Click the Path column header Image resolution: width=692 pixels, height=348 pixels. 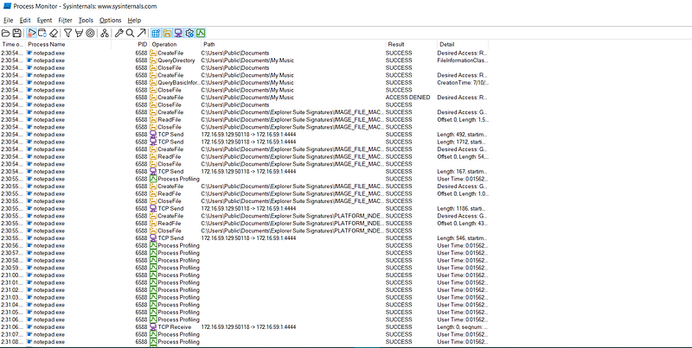point(293,45)
